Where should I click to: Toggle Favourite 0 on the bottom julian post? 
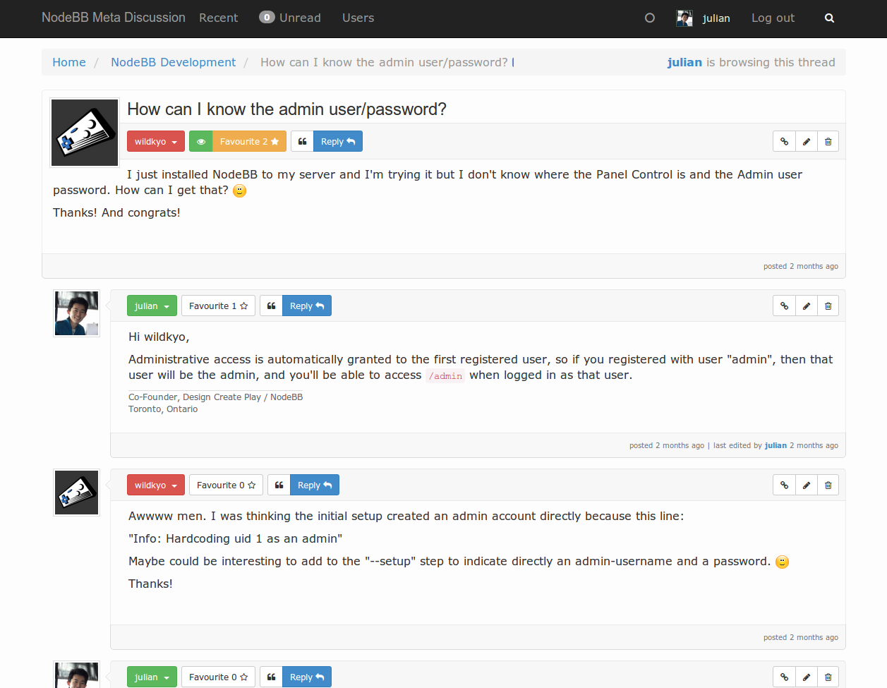(x=218, y=677)
